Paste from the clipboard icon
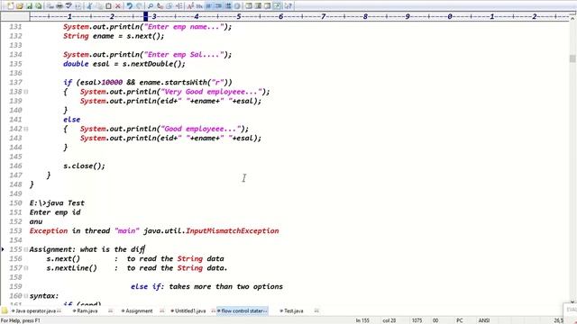The width and height of the screenshot is (577, 324). point(108,6)
